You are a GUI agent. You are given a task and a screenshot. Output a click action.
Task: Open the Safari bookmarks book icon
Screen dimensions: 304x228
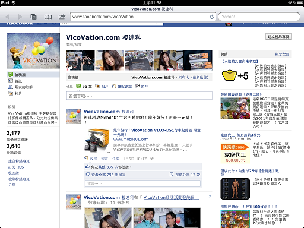pyautogui.click(x=47, y=17)
